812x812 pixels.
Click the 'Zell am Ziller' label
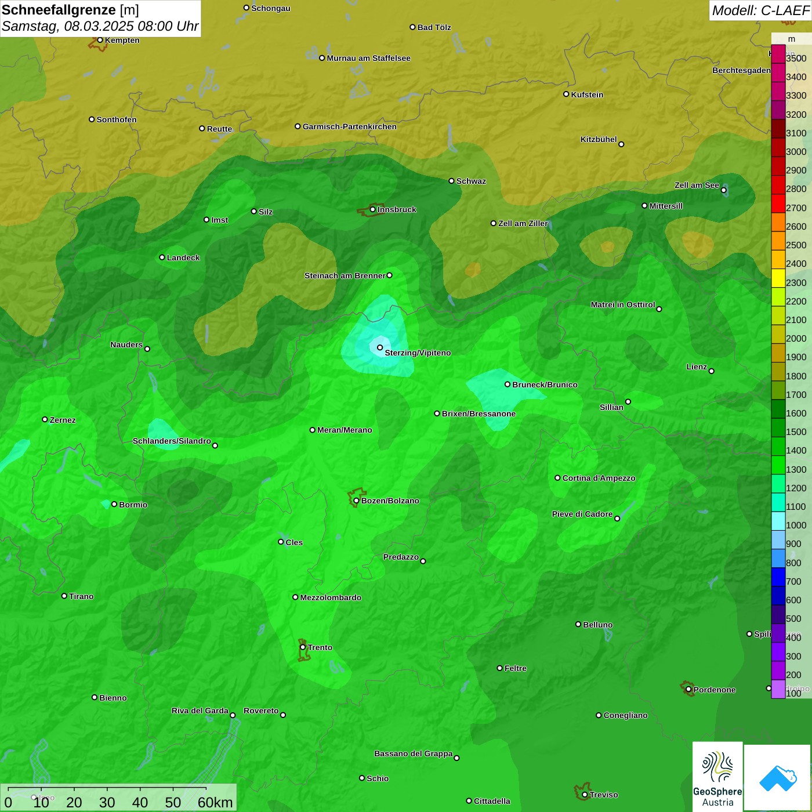click(523, 223)
